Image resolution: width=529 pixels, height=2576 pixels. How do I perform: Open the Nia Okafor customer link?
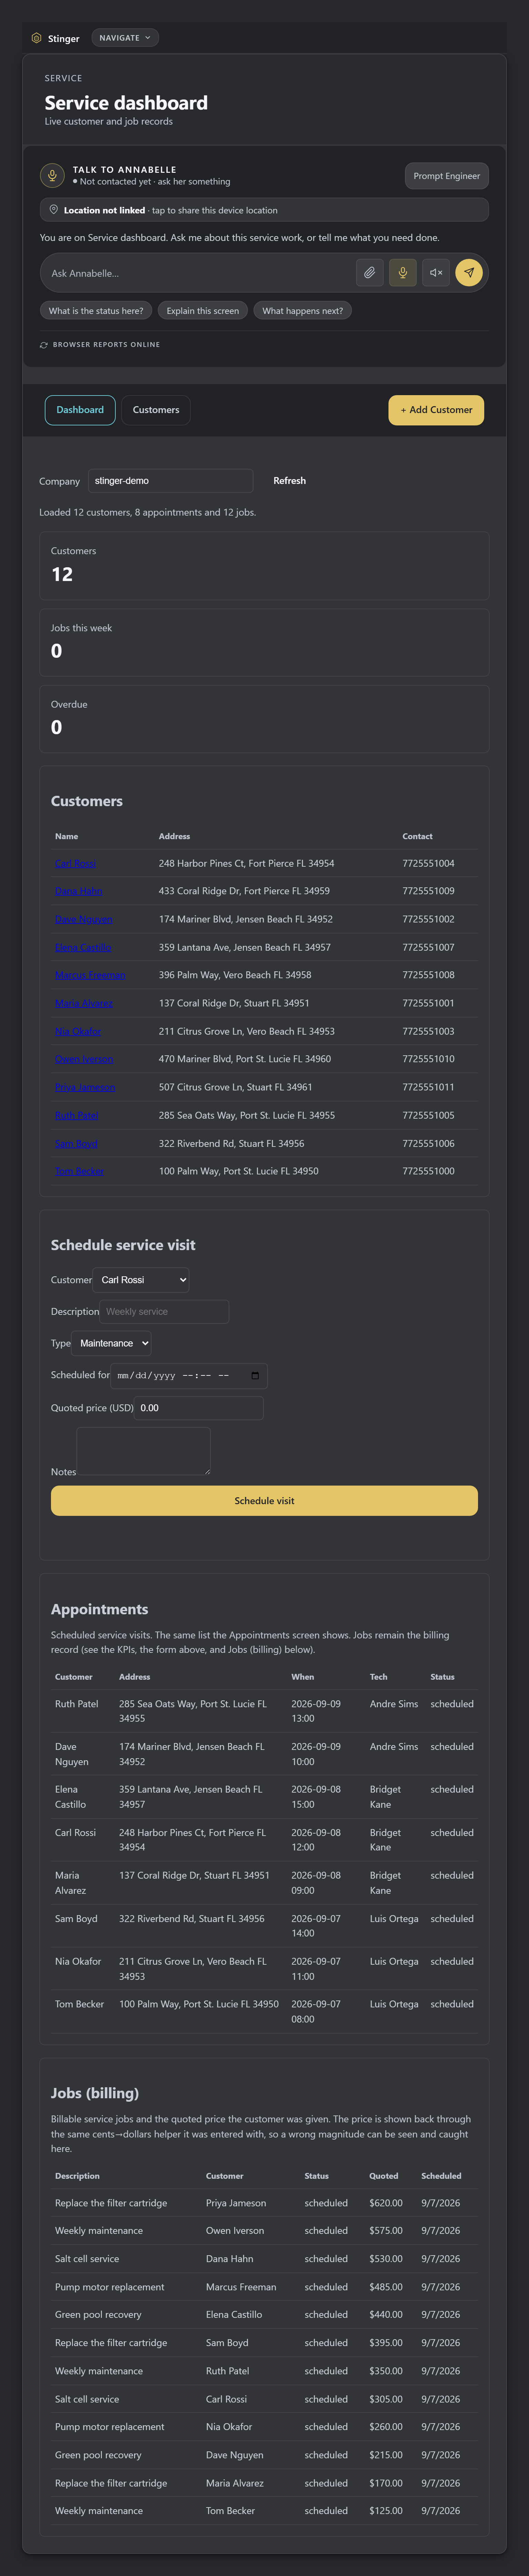78,1031
